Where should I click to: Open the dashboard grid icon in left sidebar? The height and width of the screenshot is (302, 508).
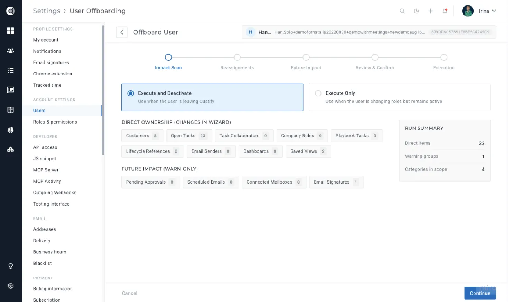11,31
